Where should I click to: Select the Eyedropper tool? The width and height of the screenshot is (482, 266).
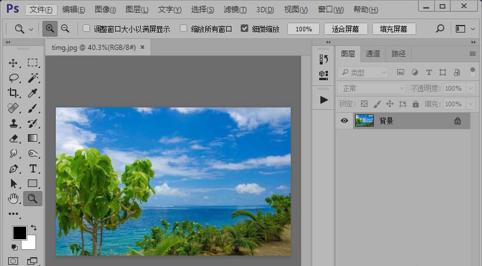click(33, 93)
